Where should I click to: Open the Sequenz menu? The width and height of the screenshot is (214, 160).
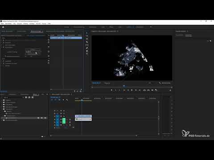tap(20, 24)
